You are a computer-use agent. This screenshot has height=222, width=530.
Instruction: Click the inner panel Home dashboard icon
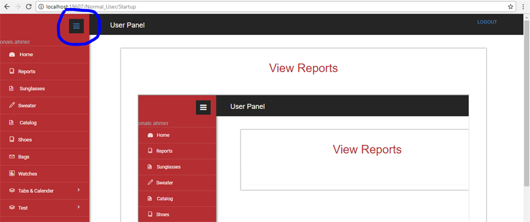151,135
